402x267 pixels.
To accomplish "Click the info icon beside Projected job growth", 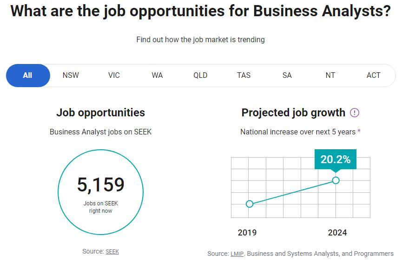I will [x=355, y=113].
